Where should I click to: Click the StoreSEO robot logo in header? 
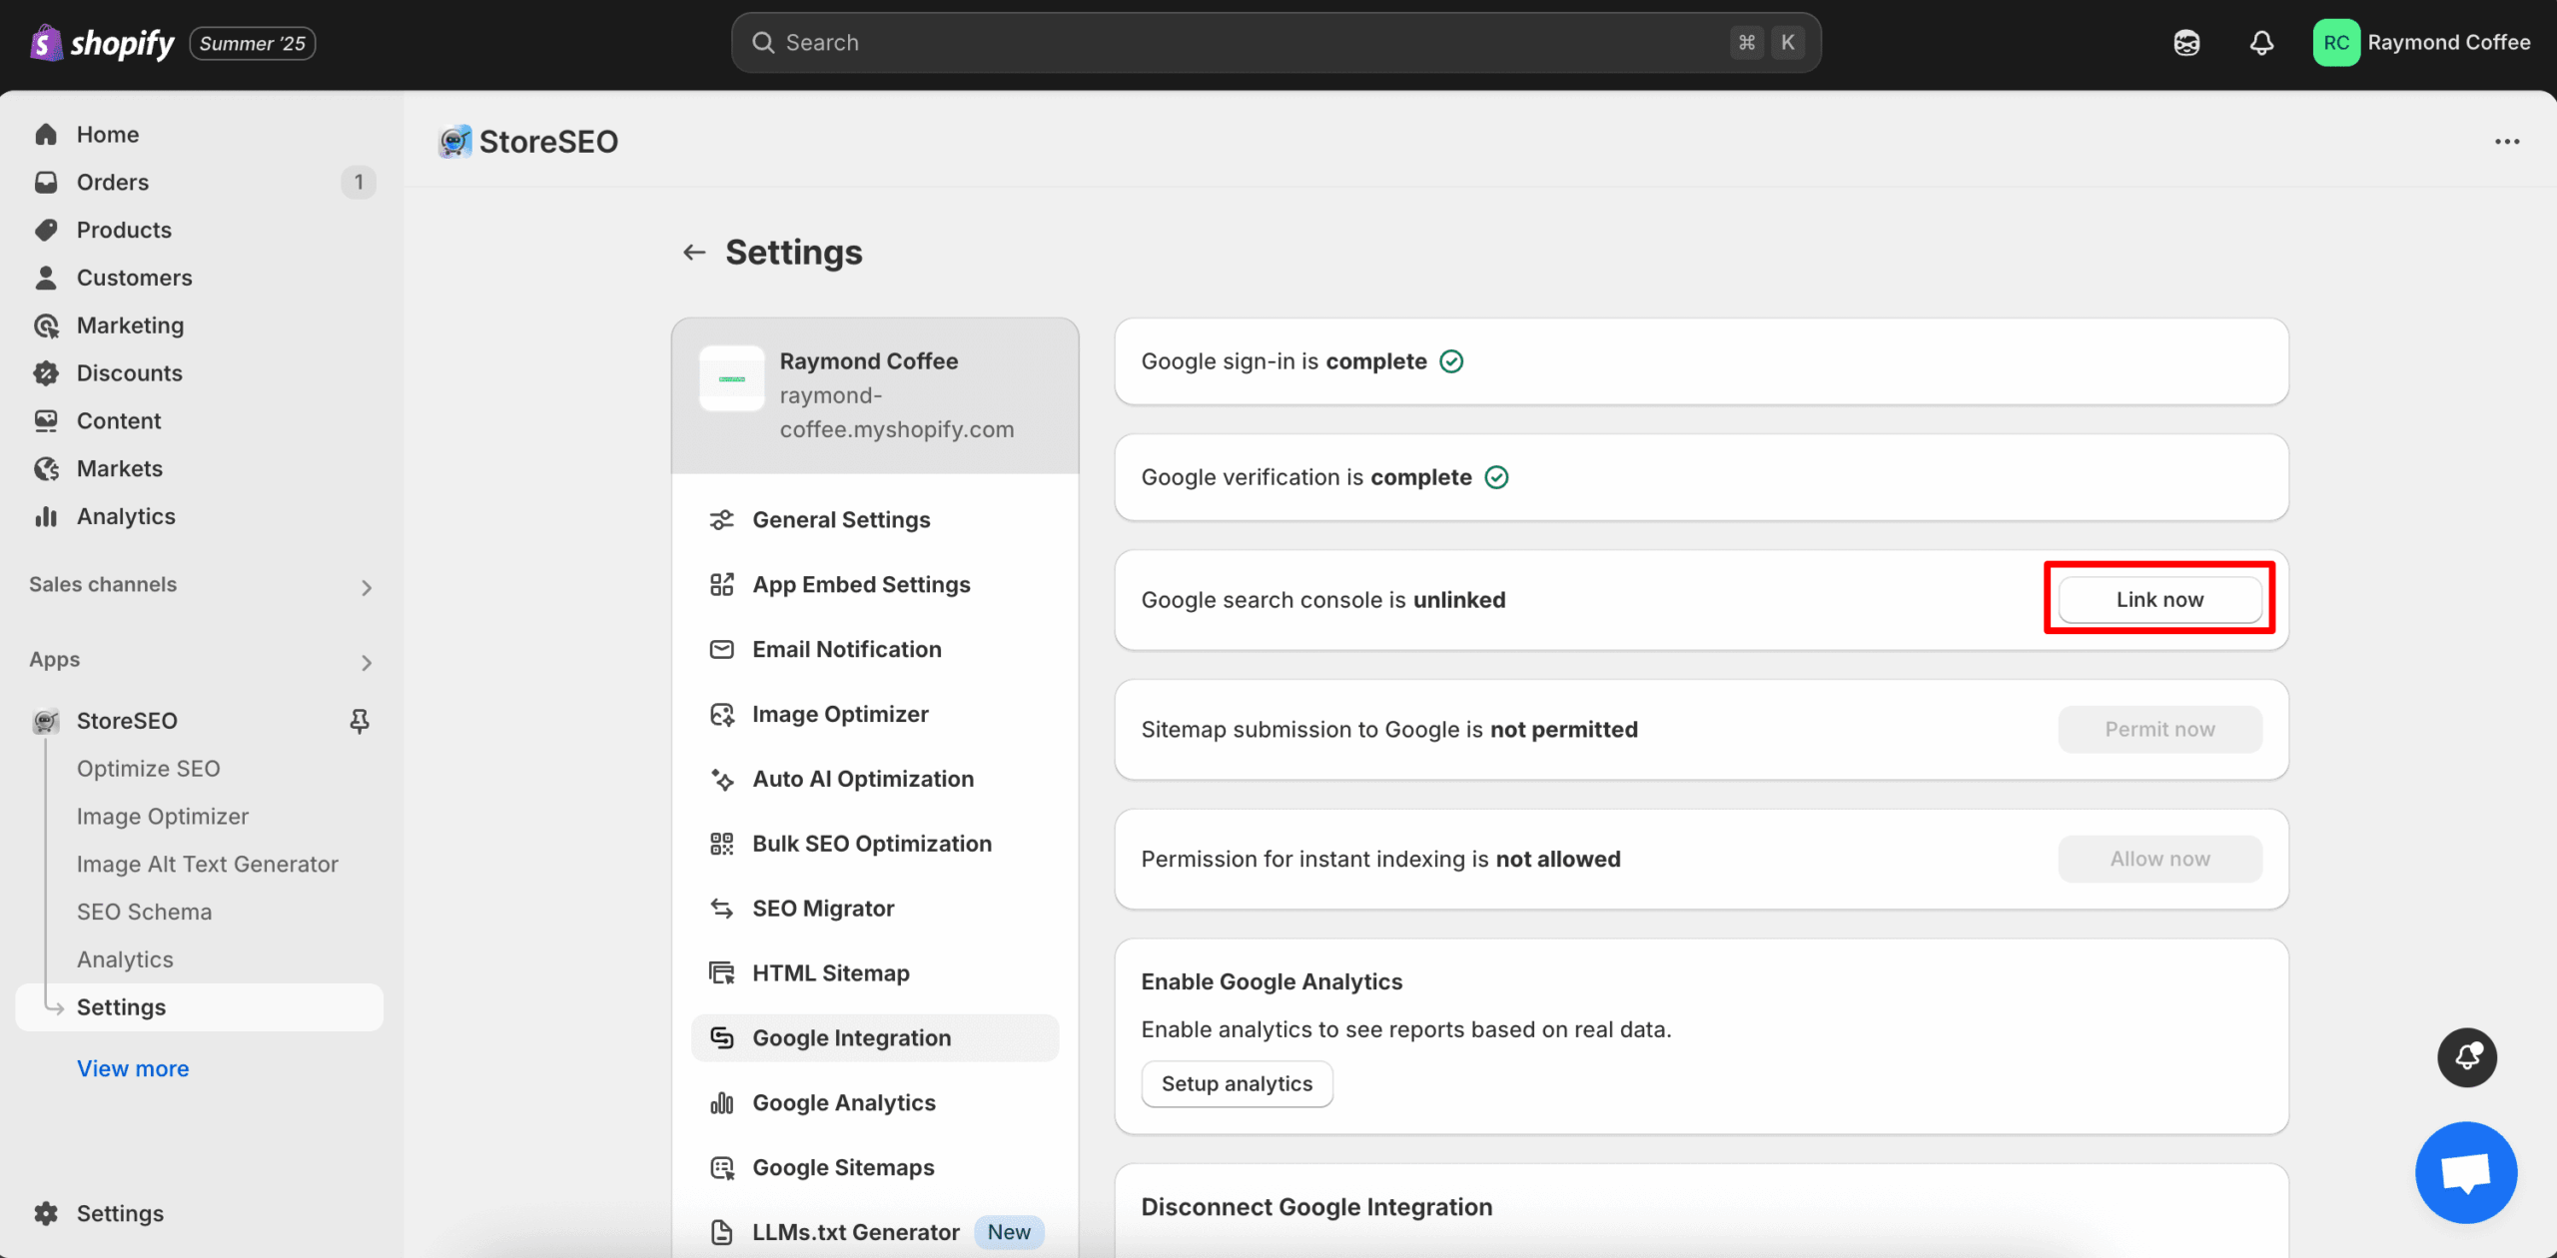[x=455, y=142]
